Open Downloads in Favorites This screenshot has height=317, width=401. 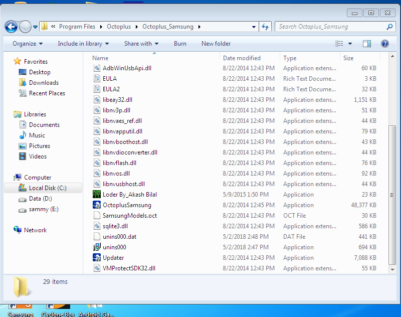click(x=44, y=83)
